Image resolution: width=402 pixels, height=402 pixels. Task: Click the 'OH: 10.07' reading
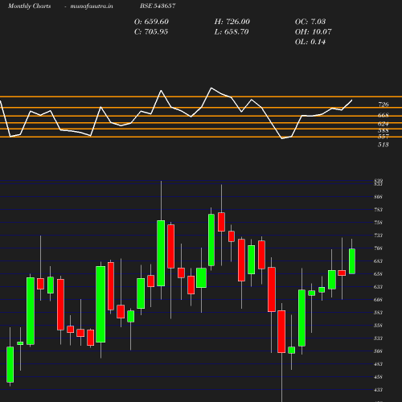314,32
